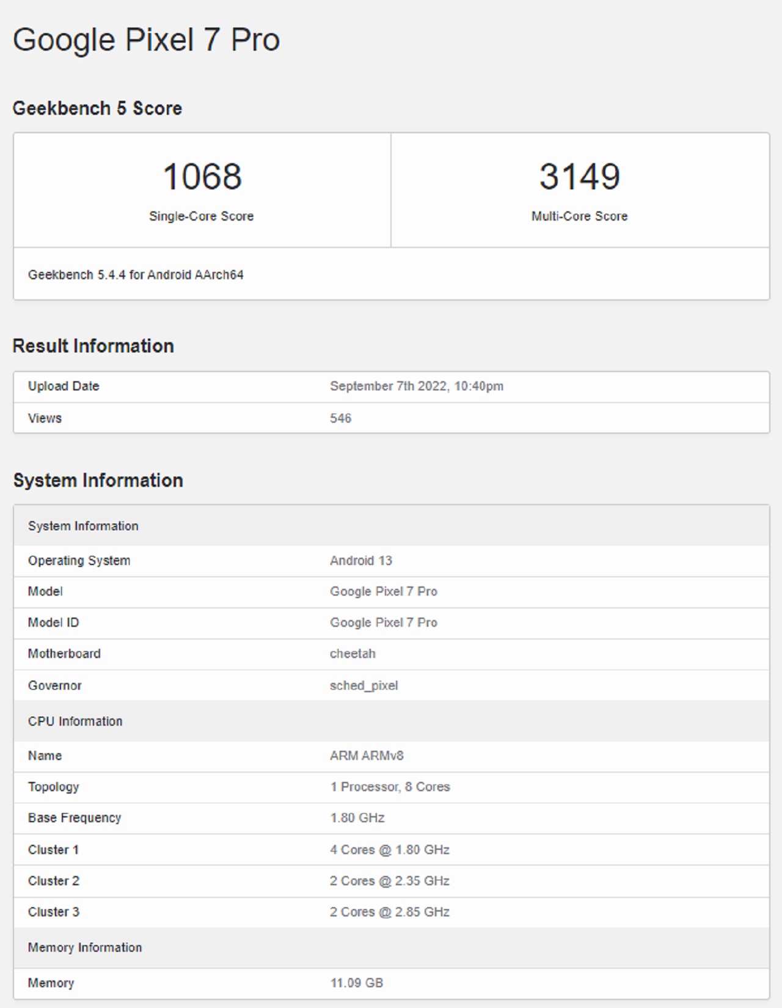Select the CPU name ARM ARMv8
782x1008 pixels.
pyautogui.click(x=367, y=756)
